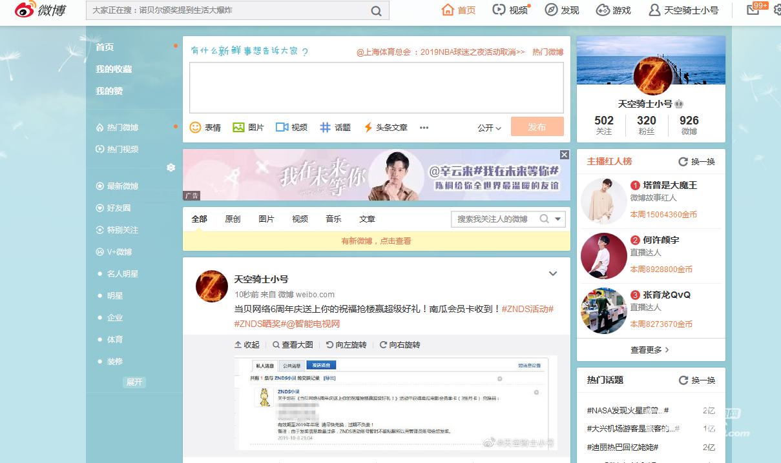Switch to 图片 feed tab
Image resolution: width=781 pixels, height=463 pixels.
266,219
